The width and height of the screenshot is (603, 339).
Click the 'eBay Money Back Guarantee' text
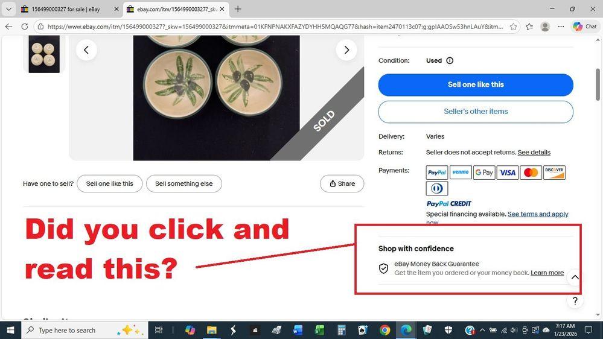436,264
